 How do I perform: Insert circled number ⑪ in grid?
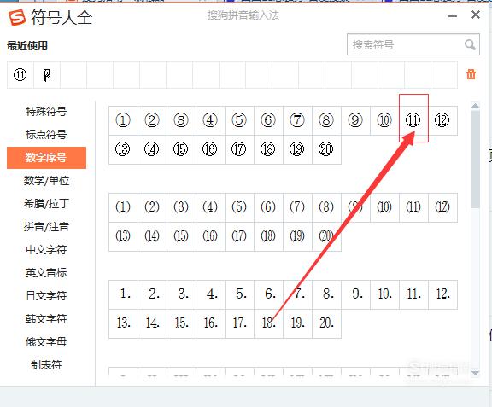coord(413,120)
